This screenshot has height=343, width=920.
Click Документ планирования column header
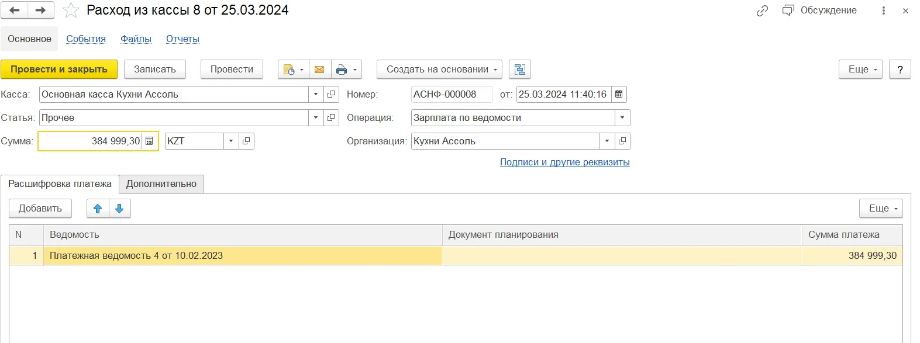tap(622, 234)
